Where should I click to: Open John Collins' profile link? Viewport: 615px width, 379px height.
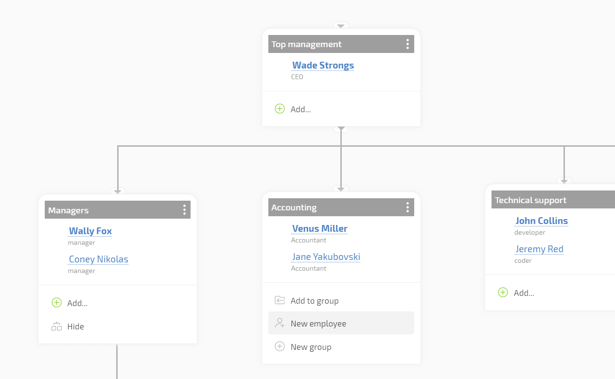click(541, 221)
